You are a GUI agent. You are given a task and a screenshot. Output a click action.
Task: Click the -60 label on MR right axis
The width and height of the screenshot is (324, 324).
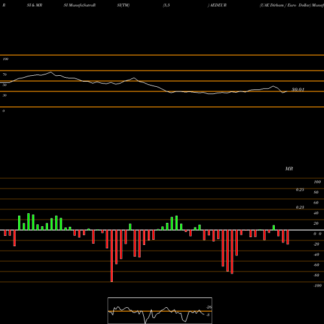pos(316,265)
